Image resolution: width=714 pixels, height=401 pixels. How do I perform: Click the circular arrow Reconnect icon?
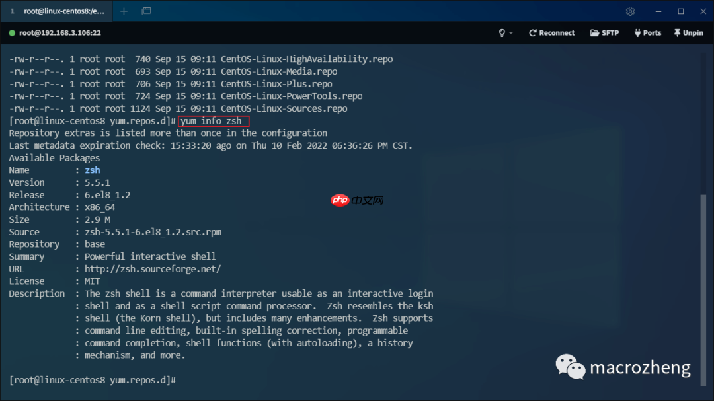click(x=532, y=32)
